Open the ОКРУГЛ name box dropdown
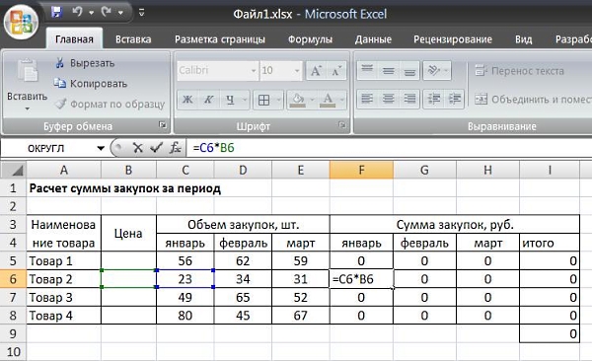Viewport: 592px width, 361px height. pos(101,148)
